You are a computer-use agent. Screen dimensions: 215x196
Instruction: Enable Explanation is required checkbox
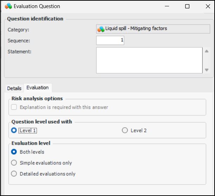click(14, 107)
